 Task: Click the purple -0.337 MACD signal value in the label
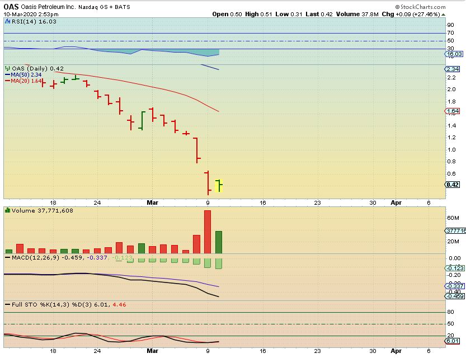[97, 257]
